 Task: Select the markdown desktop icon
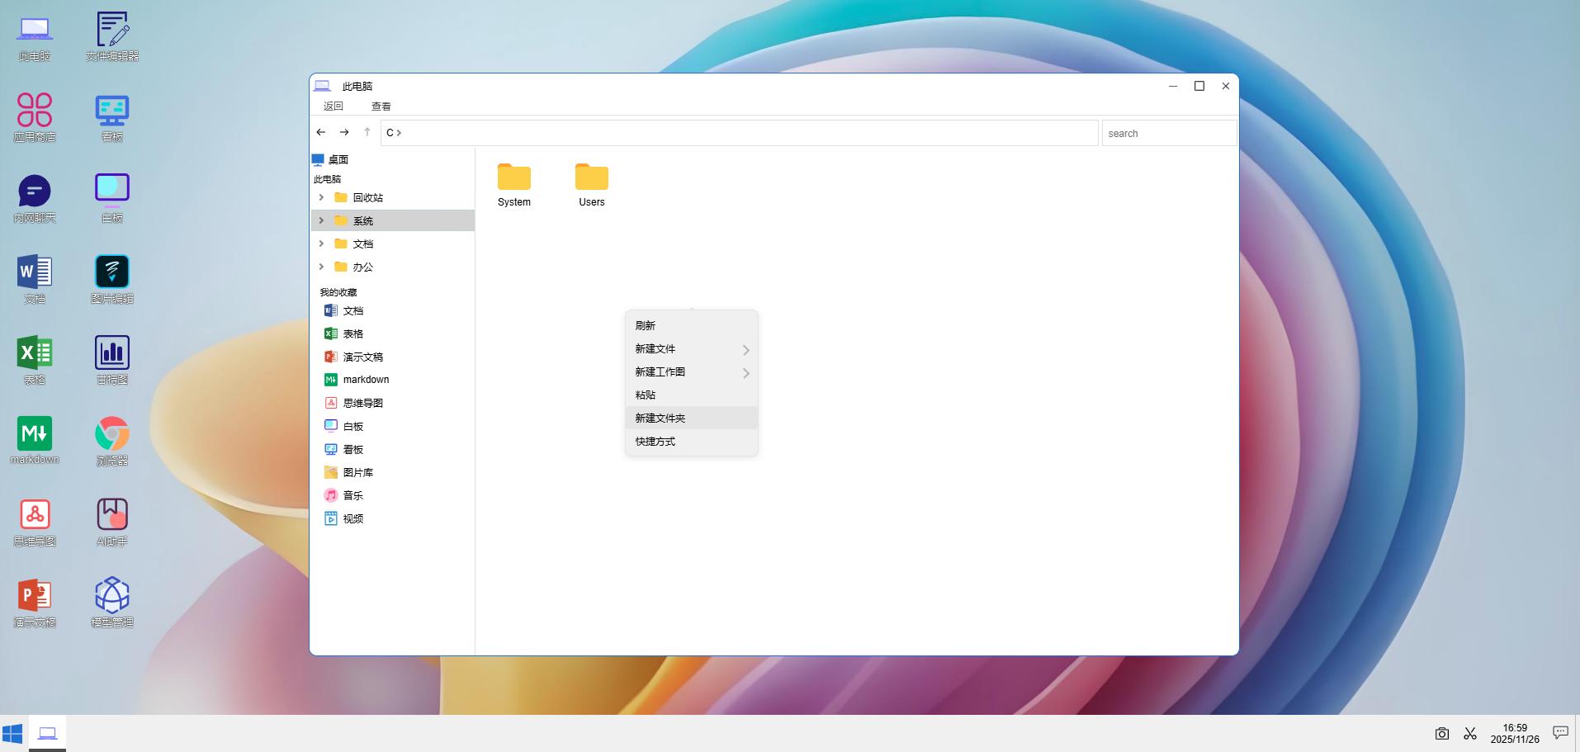point(35,440)
